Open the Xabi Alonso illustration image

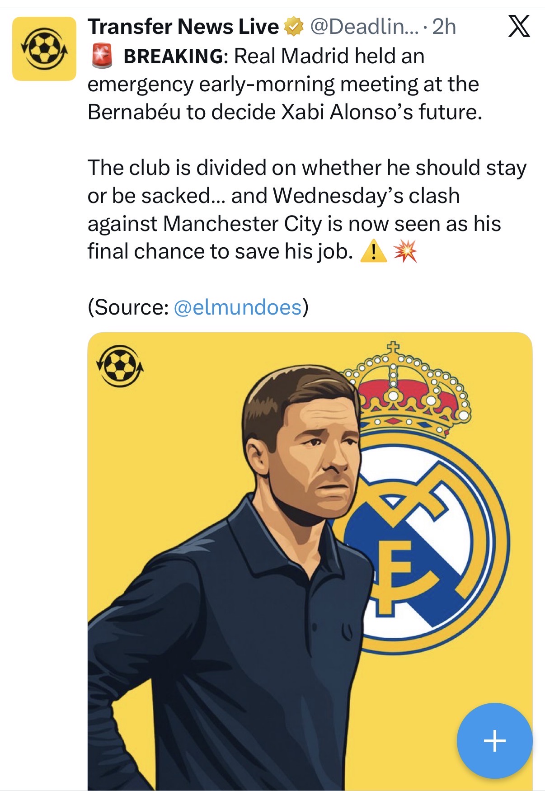tap(310, 561)
